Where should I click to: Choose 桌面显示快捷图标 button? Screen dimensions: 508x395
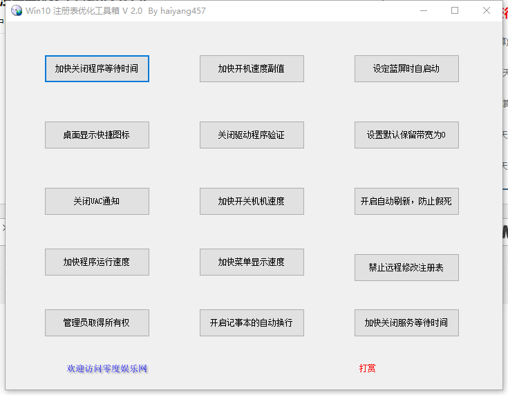pos(97,135)
